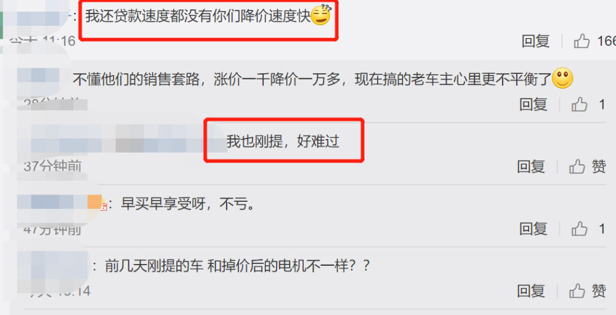616x315 pixels.
Task: Select the text '早买早享受呀，不亏。'
Action: [187, 204]
